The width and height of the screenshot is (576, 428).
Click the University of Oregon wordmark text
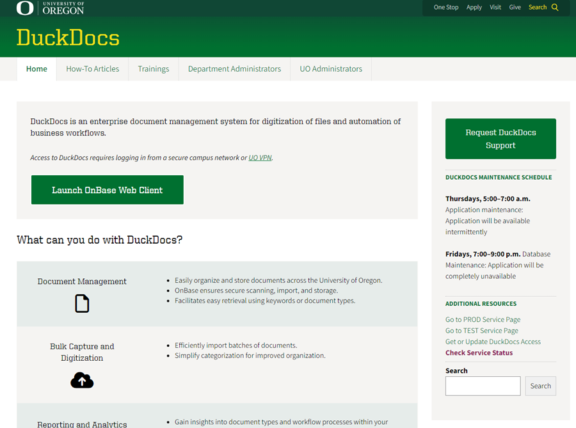click(x=63, y=8)
